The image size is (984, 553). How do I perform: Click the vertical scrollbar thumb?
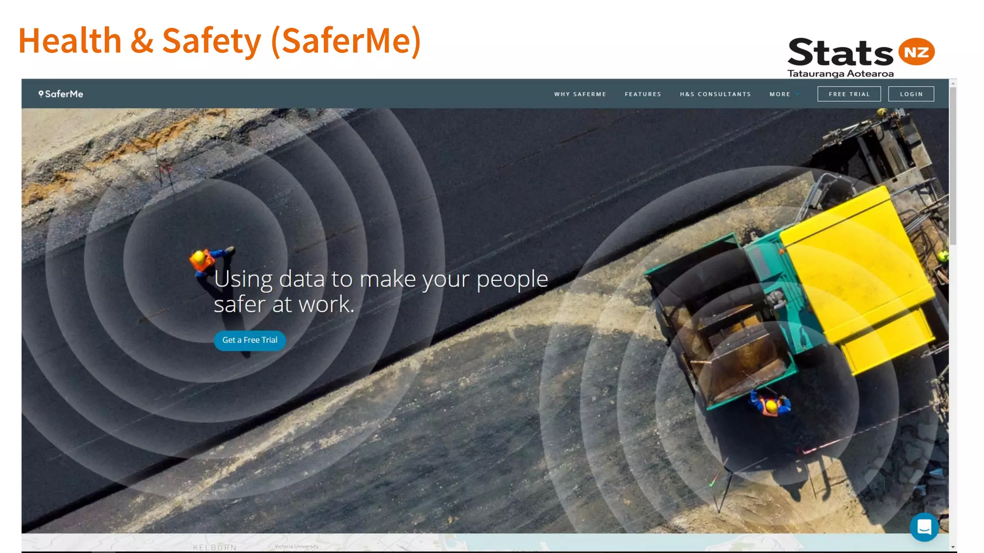(953, 166)
